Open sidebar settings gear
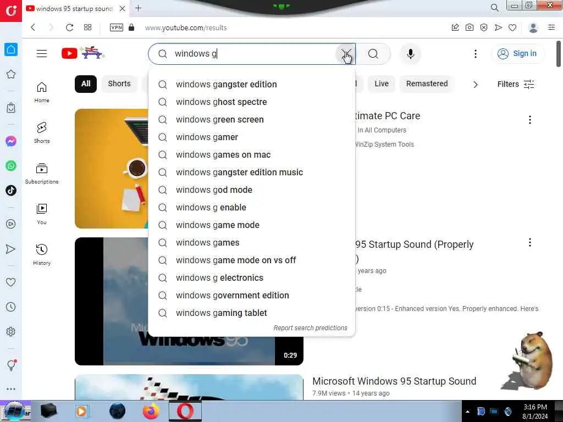 pyautogui.click(x=11, y=331)
